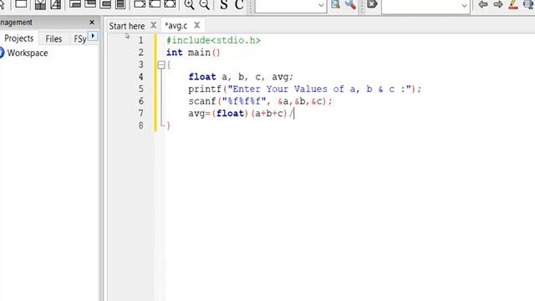Jump back with the left arrow icon
This screenshot has height=301, width=535.
pyautogui.click(x=483, y=4)
